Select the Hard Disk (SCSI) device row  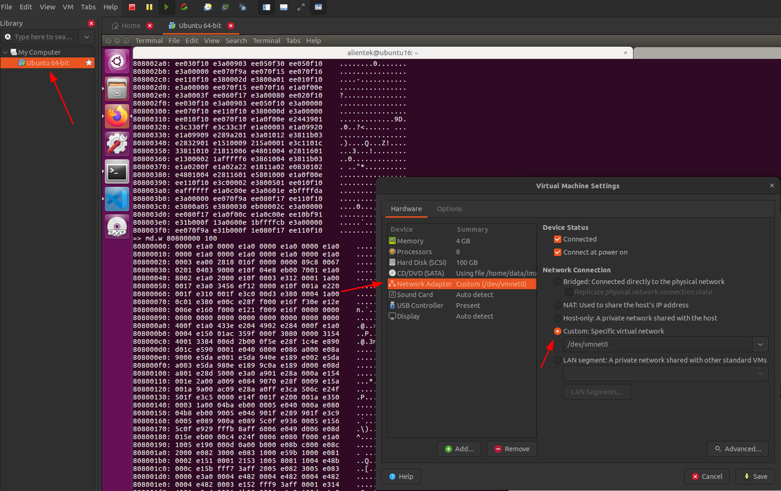click(461, 263)
